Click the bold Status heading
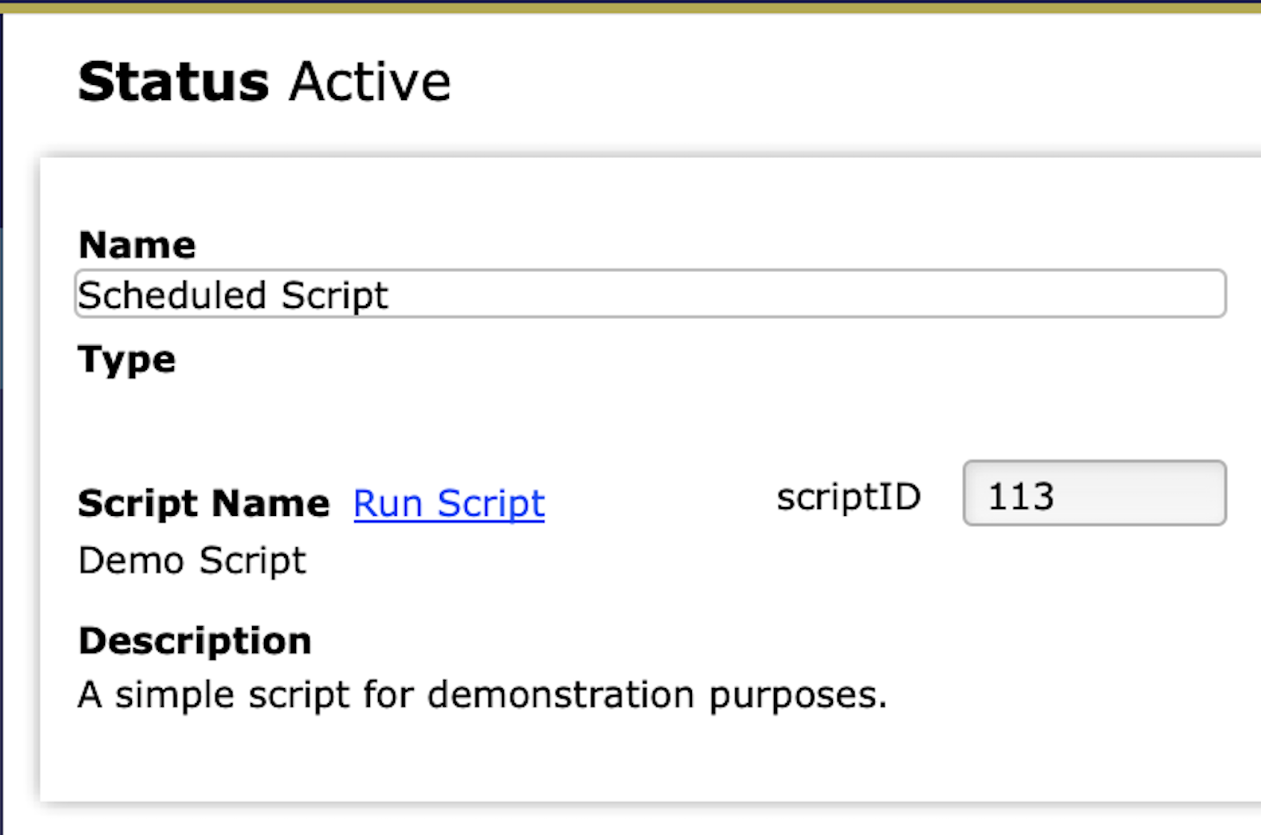 (173, 81)
